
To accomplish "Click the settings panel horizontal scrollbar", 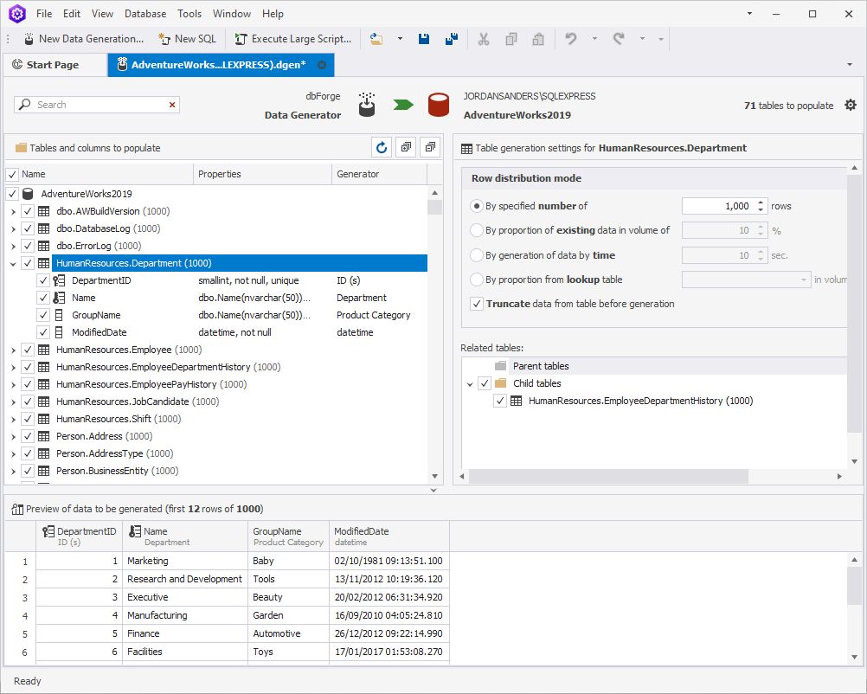I will tap(608, 476).
